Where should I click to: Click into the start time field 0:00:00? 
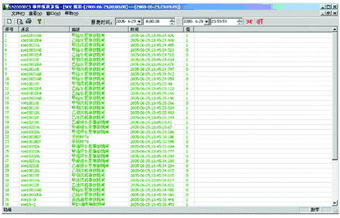pyautogui.click(x=157, y=21)
